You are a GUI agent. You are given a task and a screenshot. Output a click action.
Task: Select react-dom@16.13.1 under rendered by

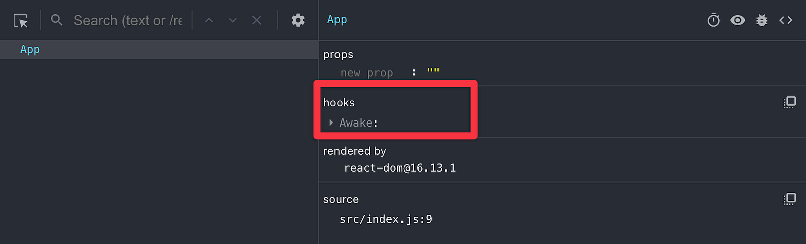click(x=400, y=168)
